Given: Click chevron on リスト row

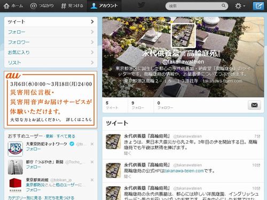Looking at the screenshot, I should (x=92, y=63).
